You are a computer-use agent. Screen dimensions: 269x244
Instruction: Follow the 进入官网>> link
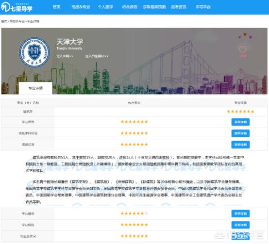[x=65, y=56]
